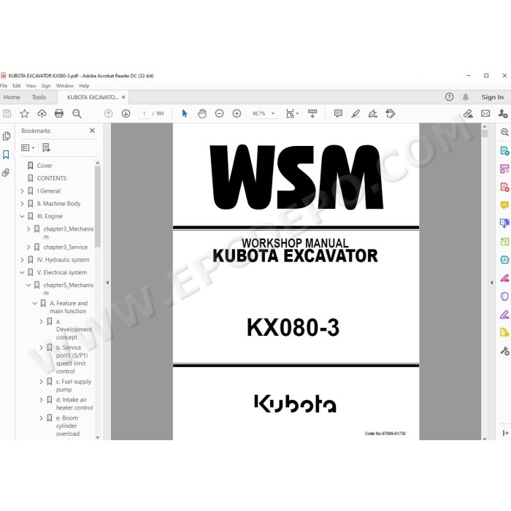Click the page number input field
The image size is (511, 511).
click(144, 113)
